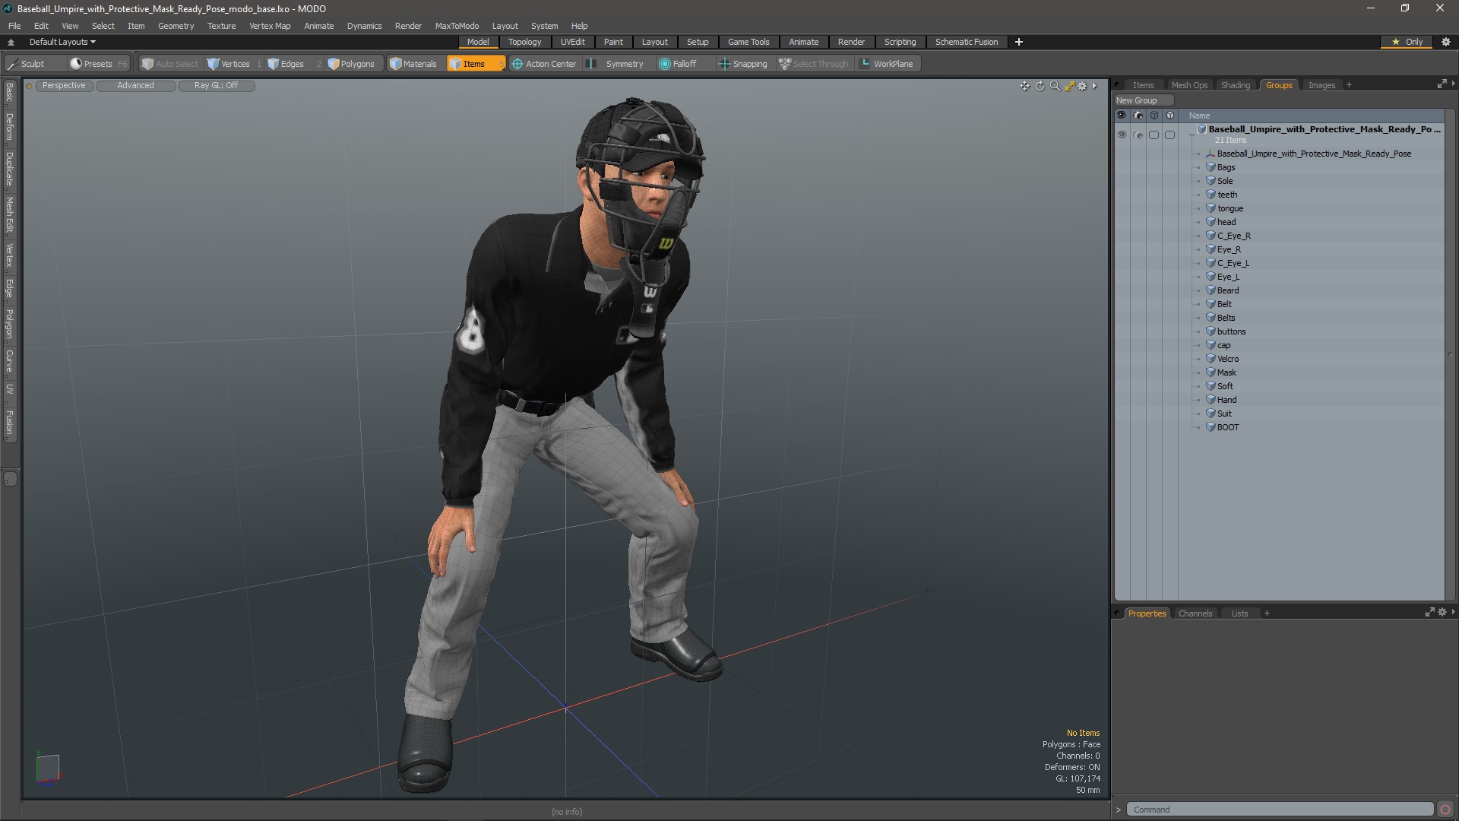Screen dimensions: 1459x821
Task: Toggle visibility eye for umpire group
Action: click(x=1122, y=135)
